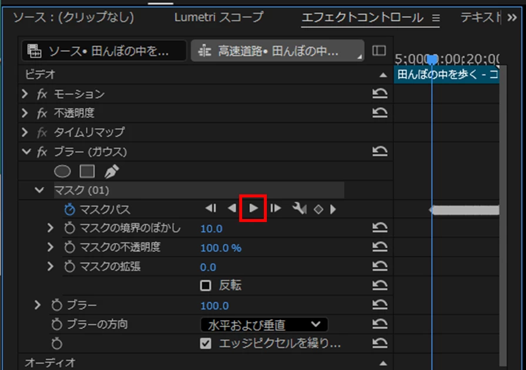Open tracking method wrench settings
Image resolution: width=526 pixels, height=370 pixels.
[299, 208]
